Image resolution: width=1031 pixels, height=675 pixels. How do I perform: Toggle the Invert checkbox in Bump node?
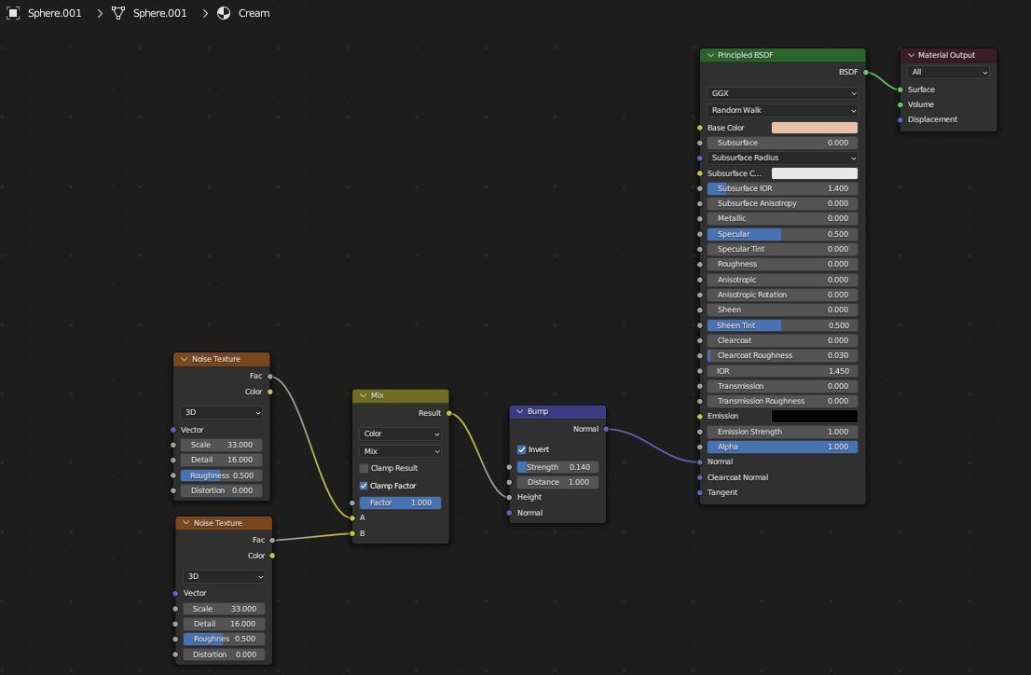521,449
